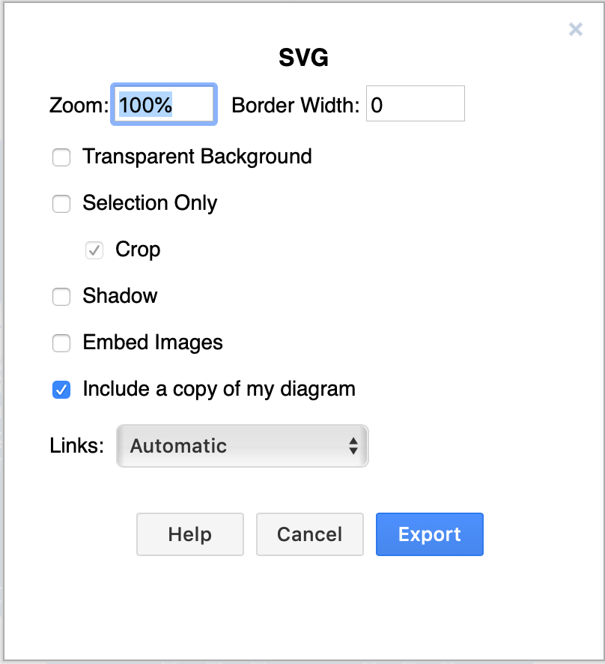Enable the Shadow option
605x664 pixels.
(x=61, y=297)
